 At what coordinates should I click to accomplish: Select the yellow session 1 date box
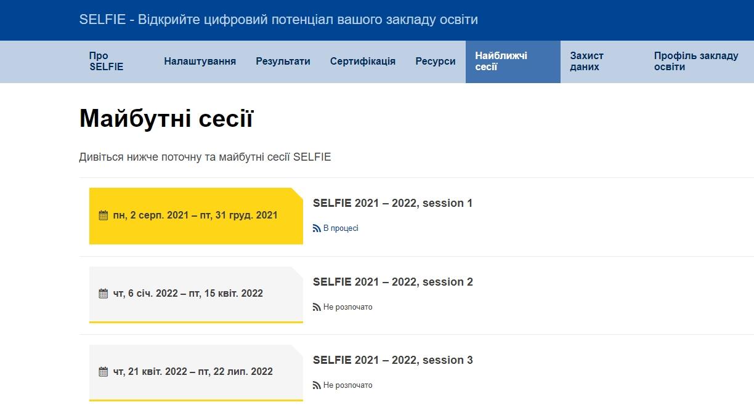pos(196,216)
